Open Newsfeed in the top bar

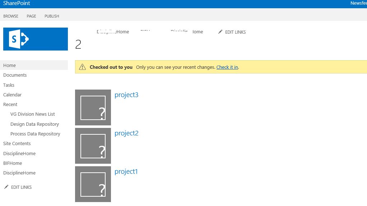tap(359, 3)
